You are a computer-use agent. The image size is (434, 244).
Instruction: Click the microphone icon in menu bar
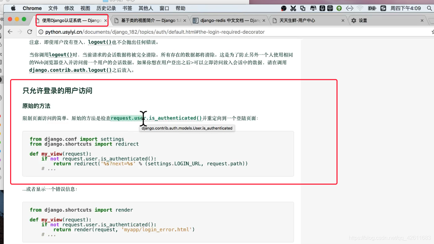tap(322, 8)
